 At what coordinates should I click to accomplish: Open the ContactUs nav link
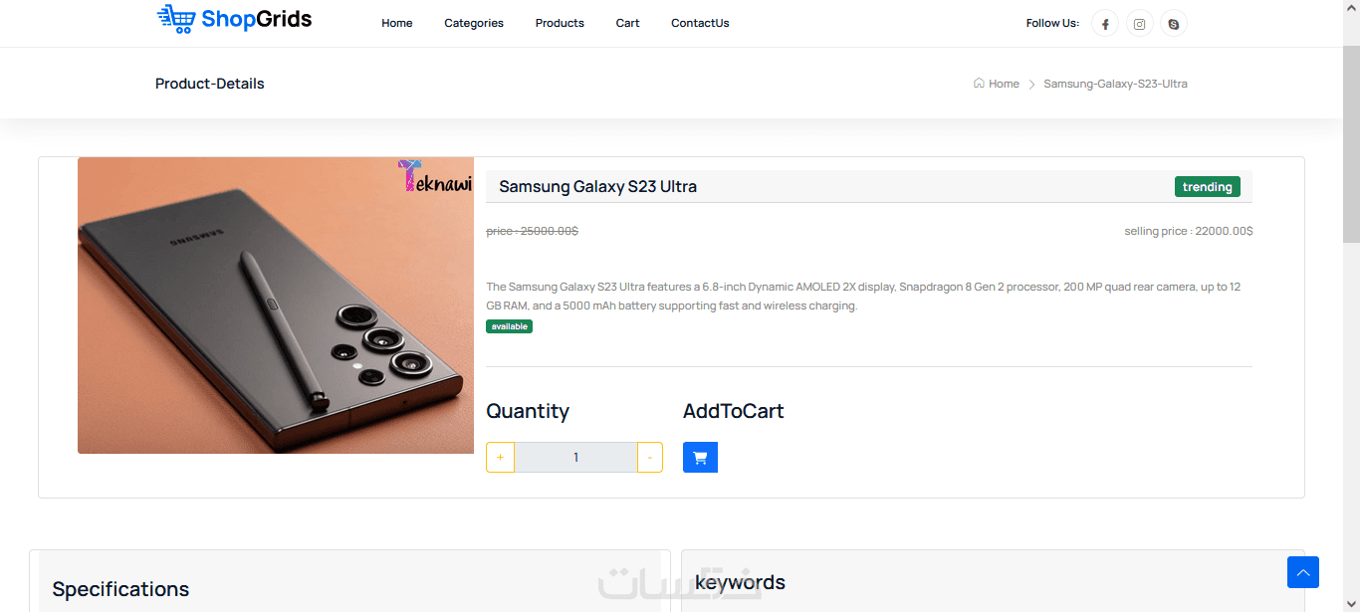[x=700, y=23]
